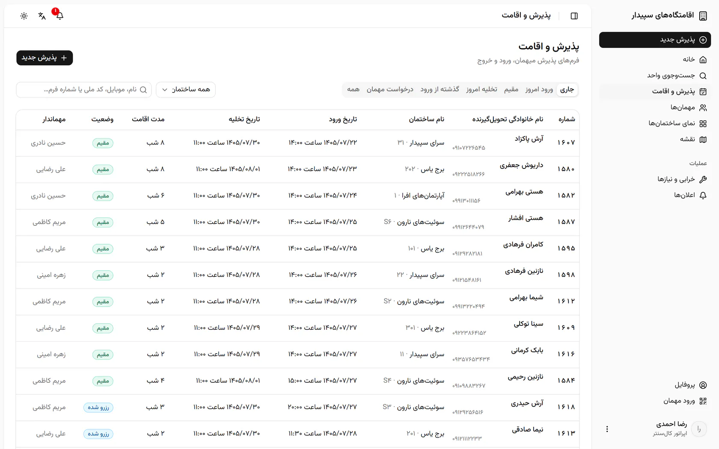
Task: Click the profile icon beside پروفایل
Action: tap(703, 385)
